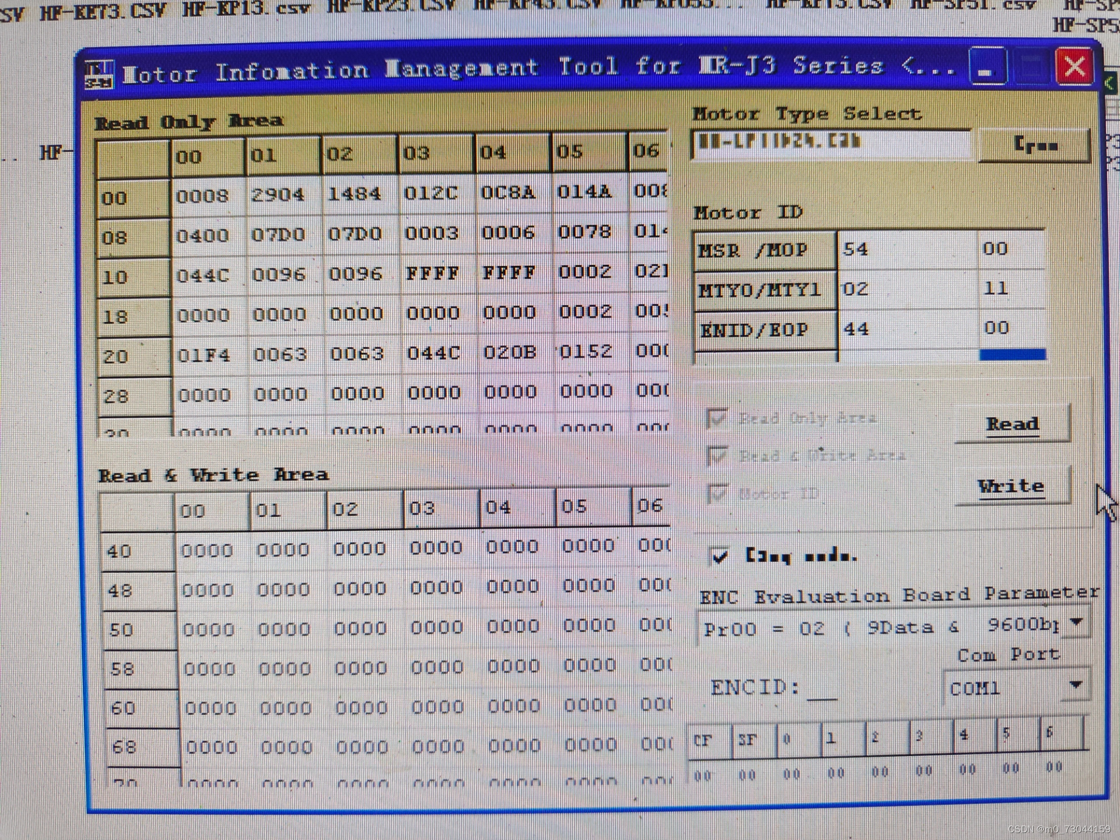Select cell 0008 in Read Only Area
1120x840 pixels.
click(208, 196)
